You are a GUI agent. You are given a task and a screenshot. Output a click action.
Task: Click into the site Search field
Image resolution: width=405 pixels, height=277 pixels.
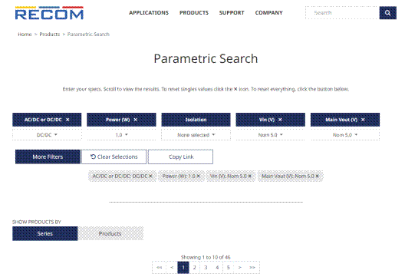pos(342,13)
